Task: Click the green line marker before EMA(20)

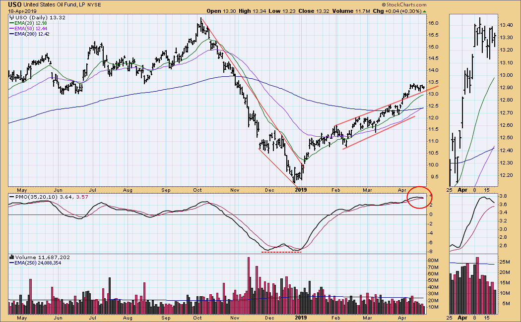Action: click(x=11, y=23)
